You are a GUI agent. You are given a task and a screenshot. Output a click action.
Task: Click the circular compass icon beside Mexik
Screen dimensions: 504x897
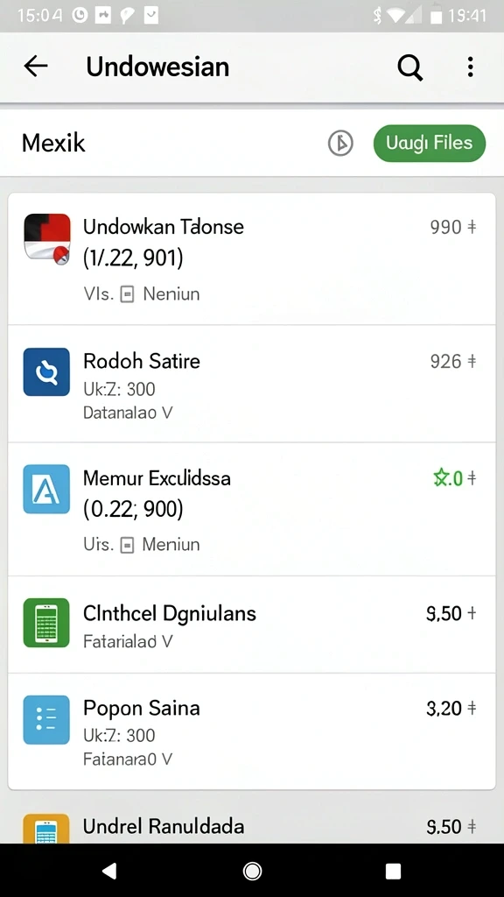click(x=340, y=143)
